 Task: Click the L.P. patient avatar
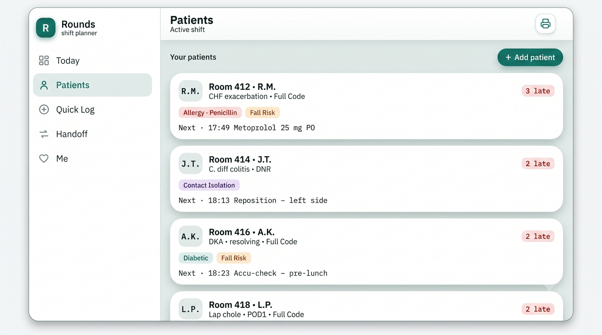(x=190, y=309)
